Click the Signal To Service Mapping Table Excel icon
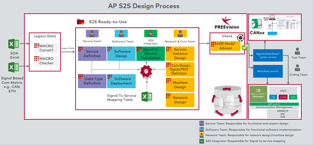The image size is (314, 145). click(147, 96)
